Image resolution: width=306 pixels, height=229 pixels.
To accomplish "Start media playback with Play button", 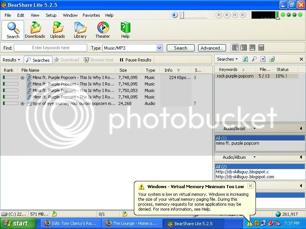I will pos(218,15).
